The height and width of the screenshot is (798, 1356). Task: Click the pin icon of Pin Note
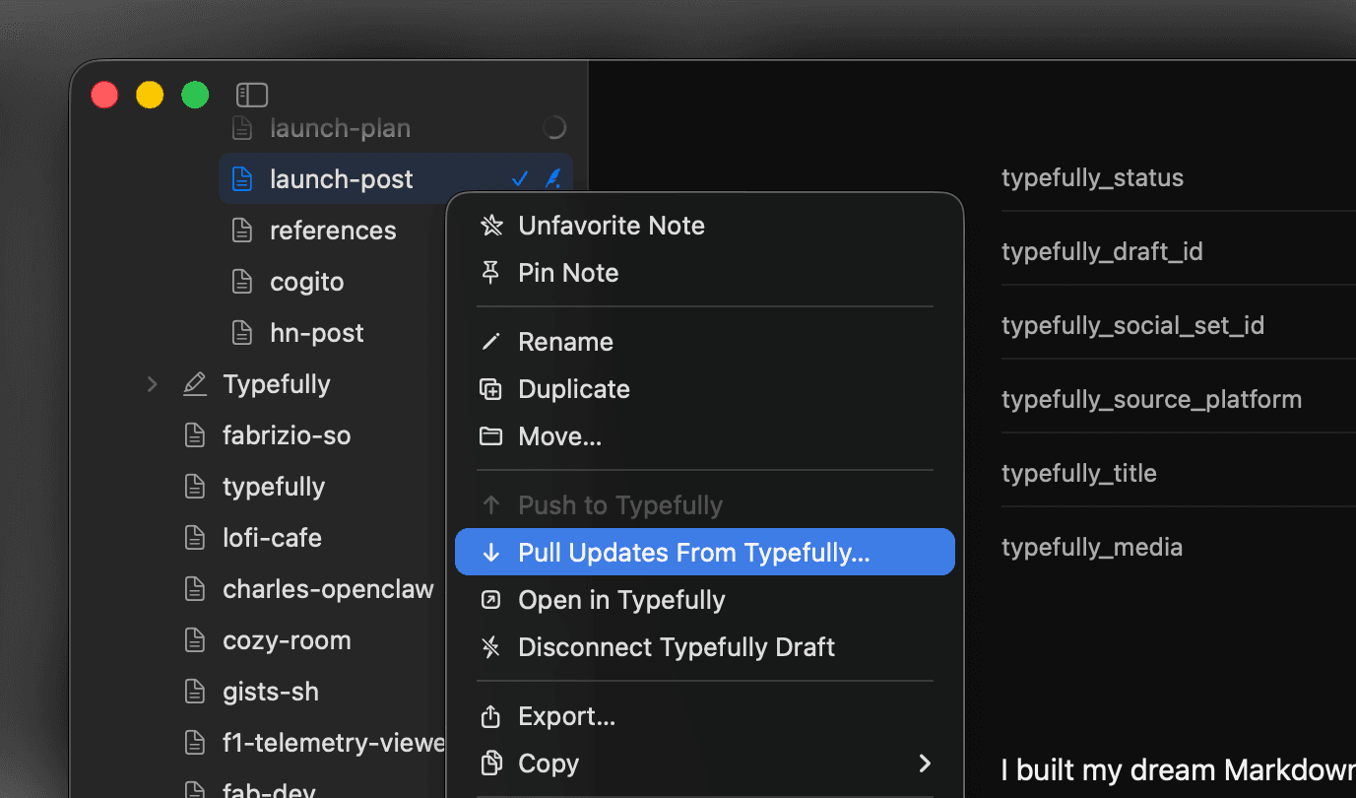(x=490, y=273)
